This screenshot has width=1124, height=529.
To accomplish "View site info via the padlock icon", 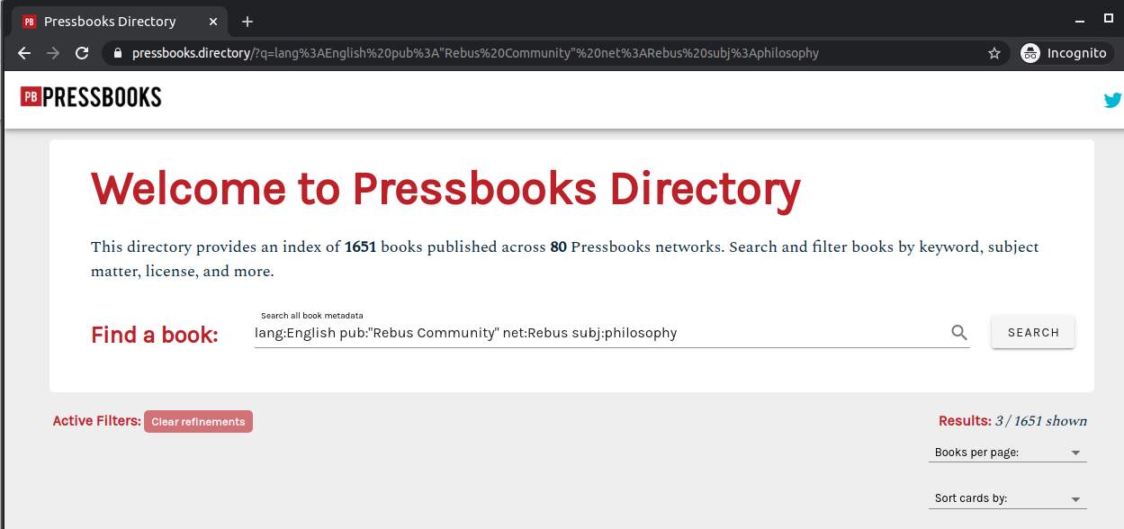I will point(117,53).
